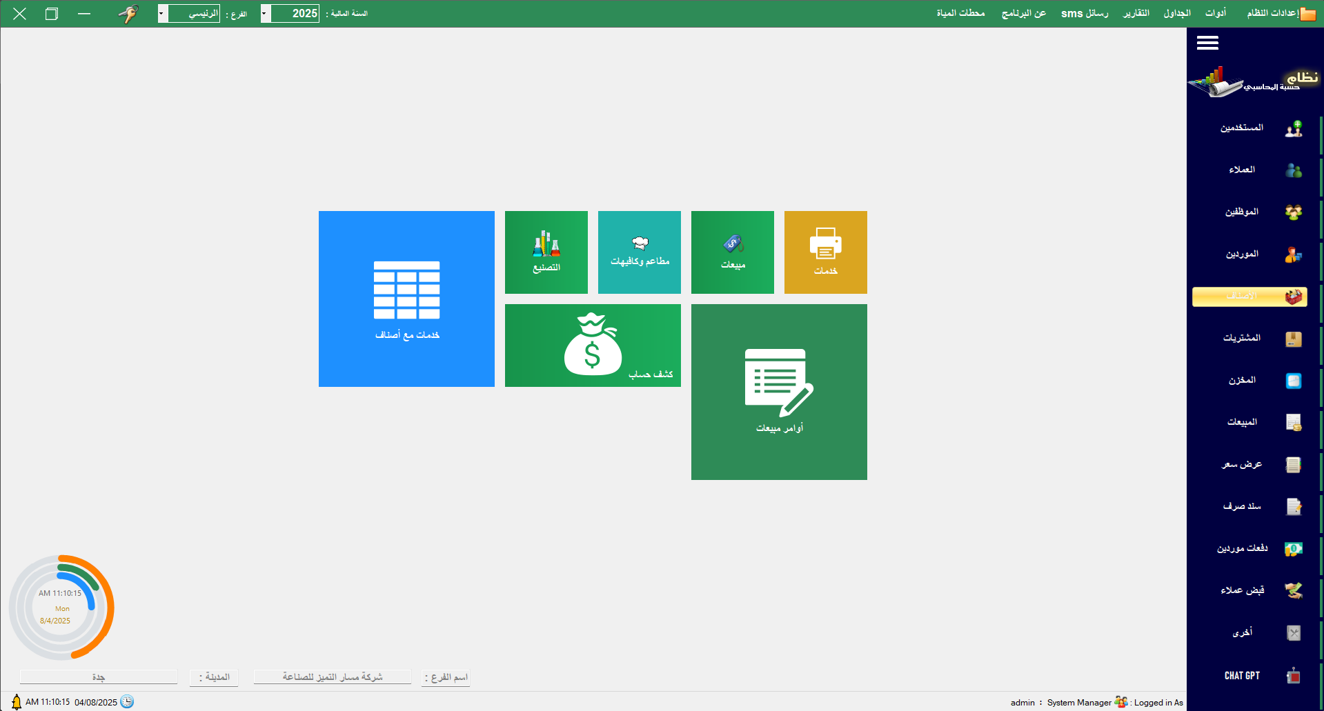
Task: Open supplier payments (دفعات موردين) icon
Action: pos(1293,549)
